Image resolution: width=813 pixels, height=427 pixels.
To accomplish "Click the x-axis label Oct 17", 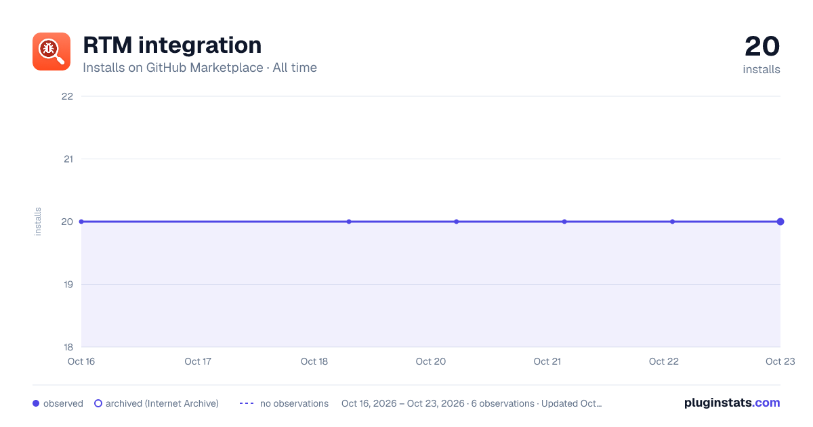I will [x=198, y=361].
